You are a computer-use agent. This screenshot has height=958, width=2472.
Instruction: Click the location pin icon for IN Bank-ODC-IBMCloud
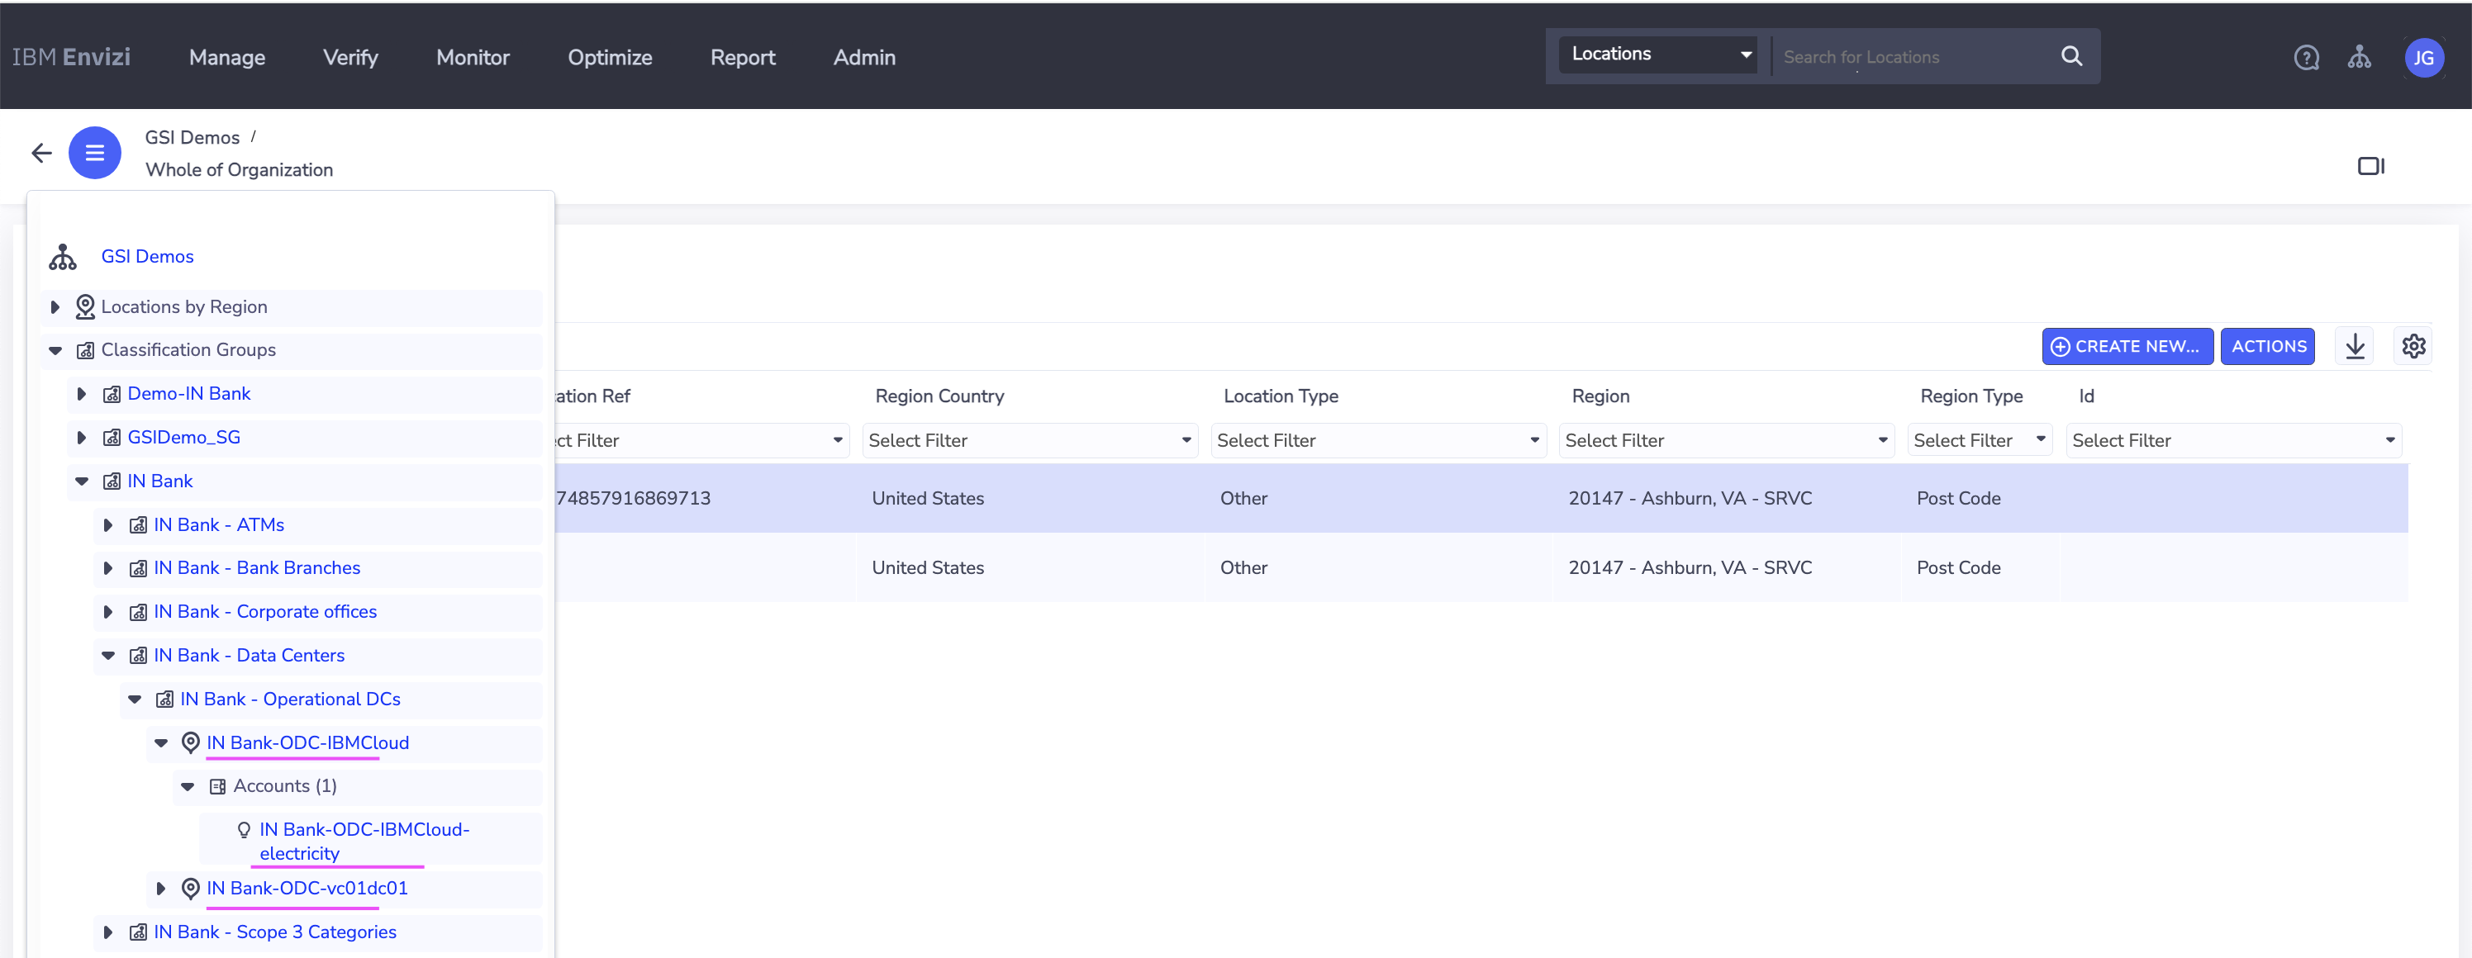191,743
